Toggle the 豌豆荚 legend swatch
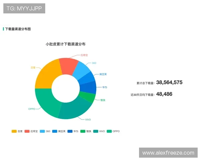The image size is (201, 161). pos(55,131)
